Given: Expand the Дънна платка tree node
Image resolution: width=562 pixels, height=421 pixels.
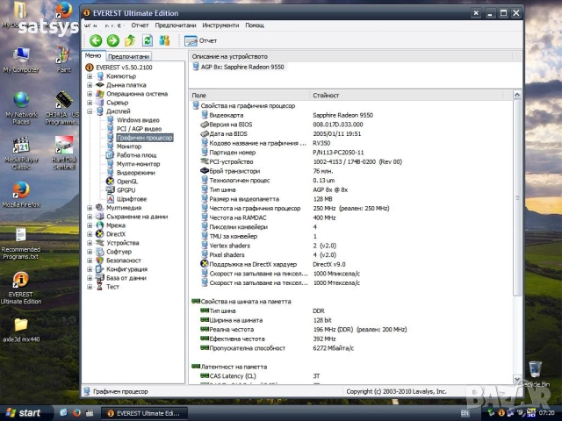Looking at the screenshot, I should (x=90, y=85).
